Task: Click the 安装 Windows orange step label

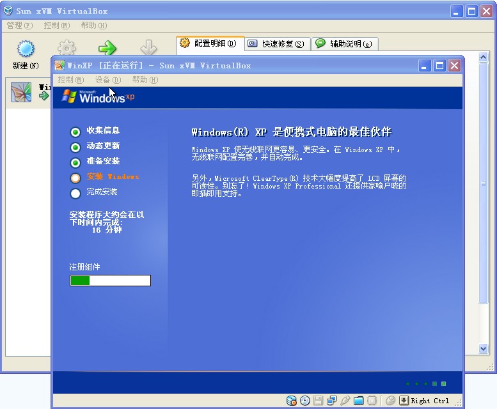Action: click(113, 176)
